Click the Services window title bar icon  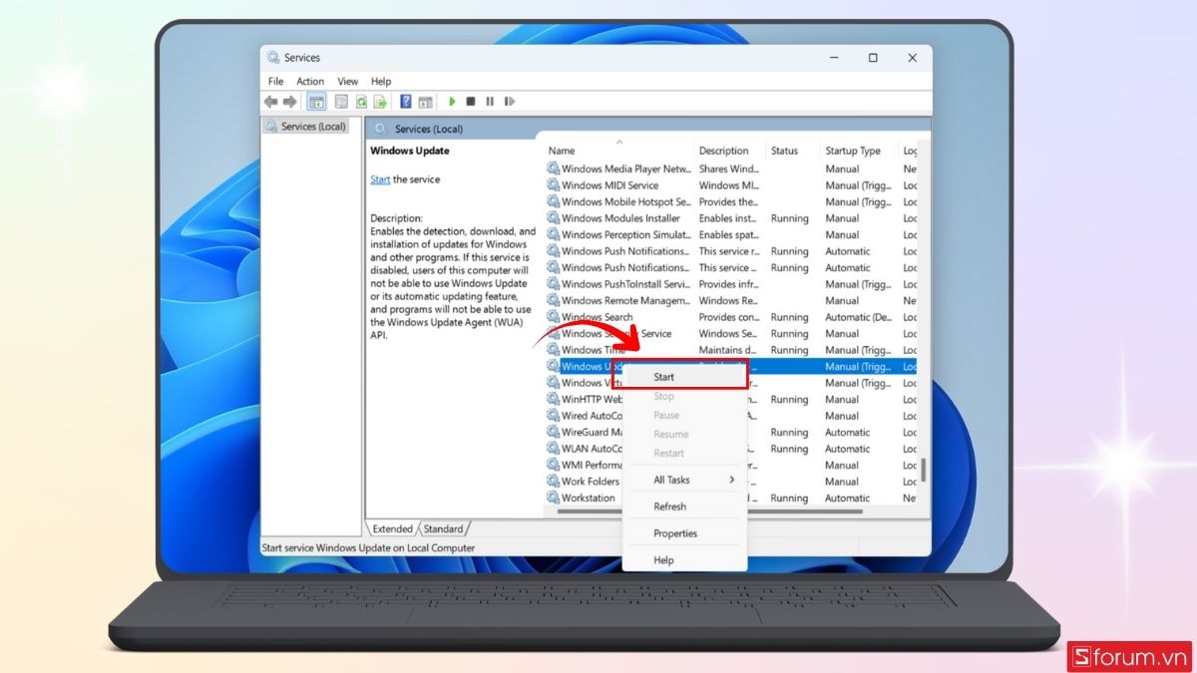(273, 58)
